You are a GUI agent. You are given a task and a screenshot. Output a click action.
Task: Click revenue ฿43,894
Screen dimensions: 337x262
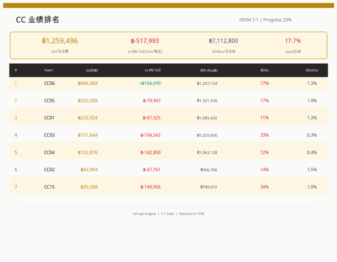click(x=89, y=170)
